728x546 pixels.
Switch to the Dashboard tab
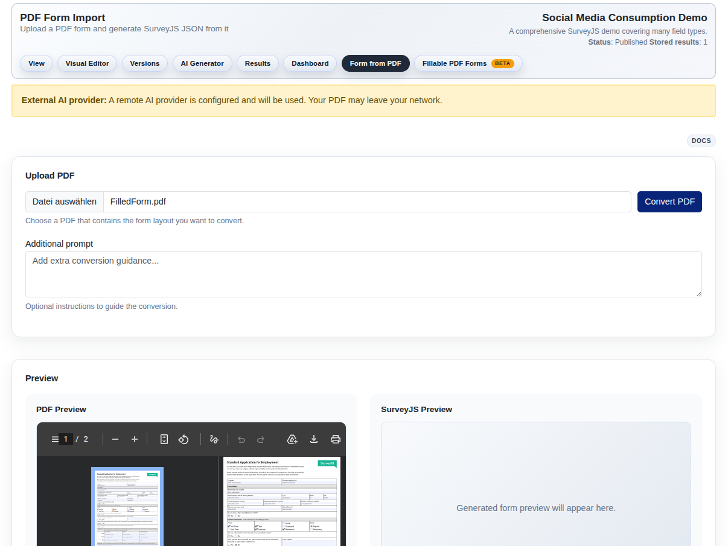pyautogui.click(x=310, y=63)
